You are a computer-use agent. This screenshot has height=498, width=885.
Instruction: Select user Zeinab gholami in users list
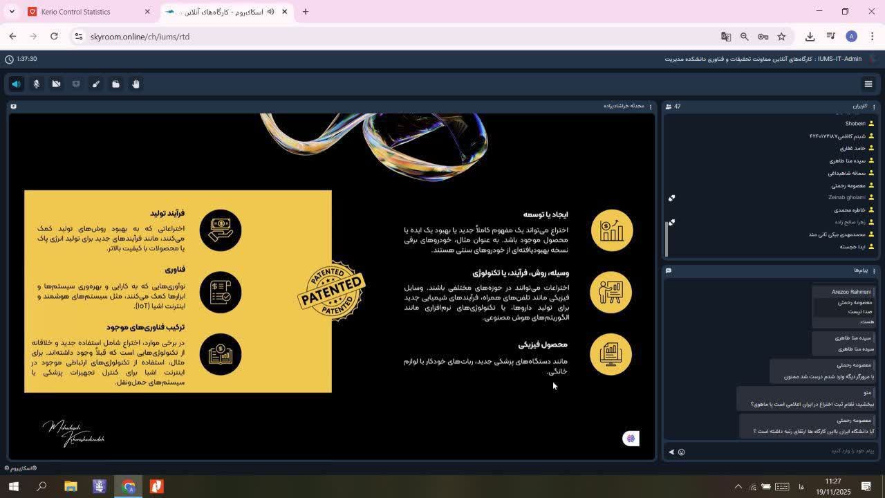(x=847, y=198)
